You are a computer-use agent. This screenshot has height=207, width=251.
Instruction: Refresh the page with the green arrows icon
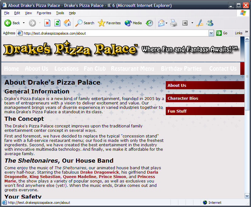click(57, 23)
